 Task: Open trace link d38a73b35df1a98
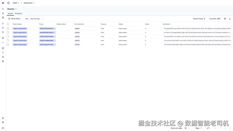pos(47,37)
